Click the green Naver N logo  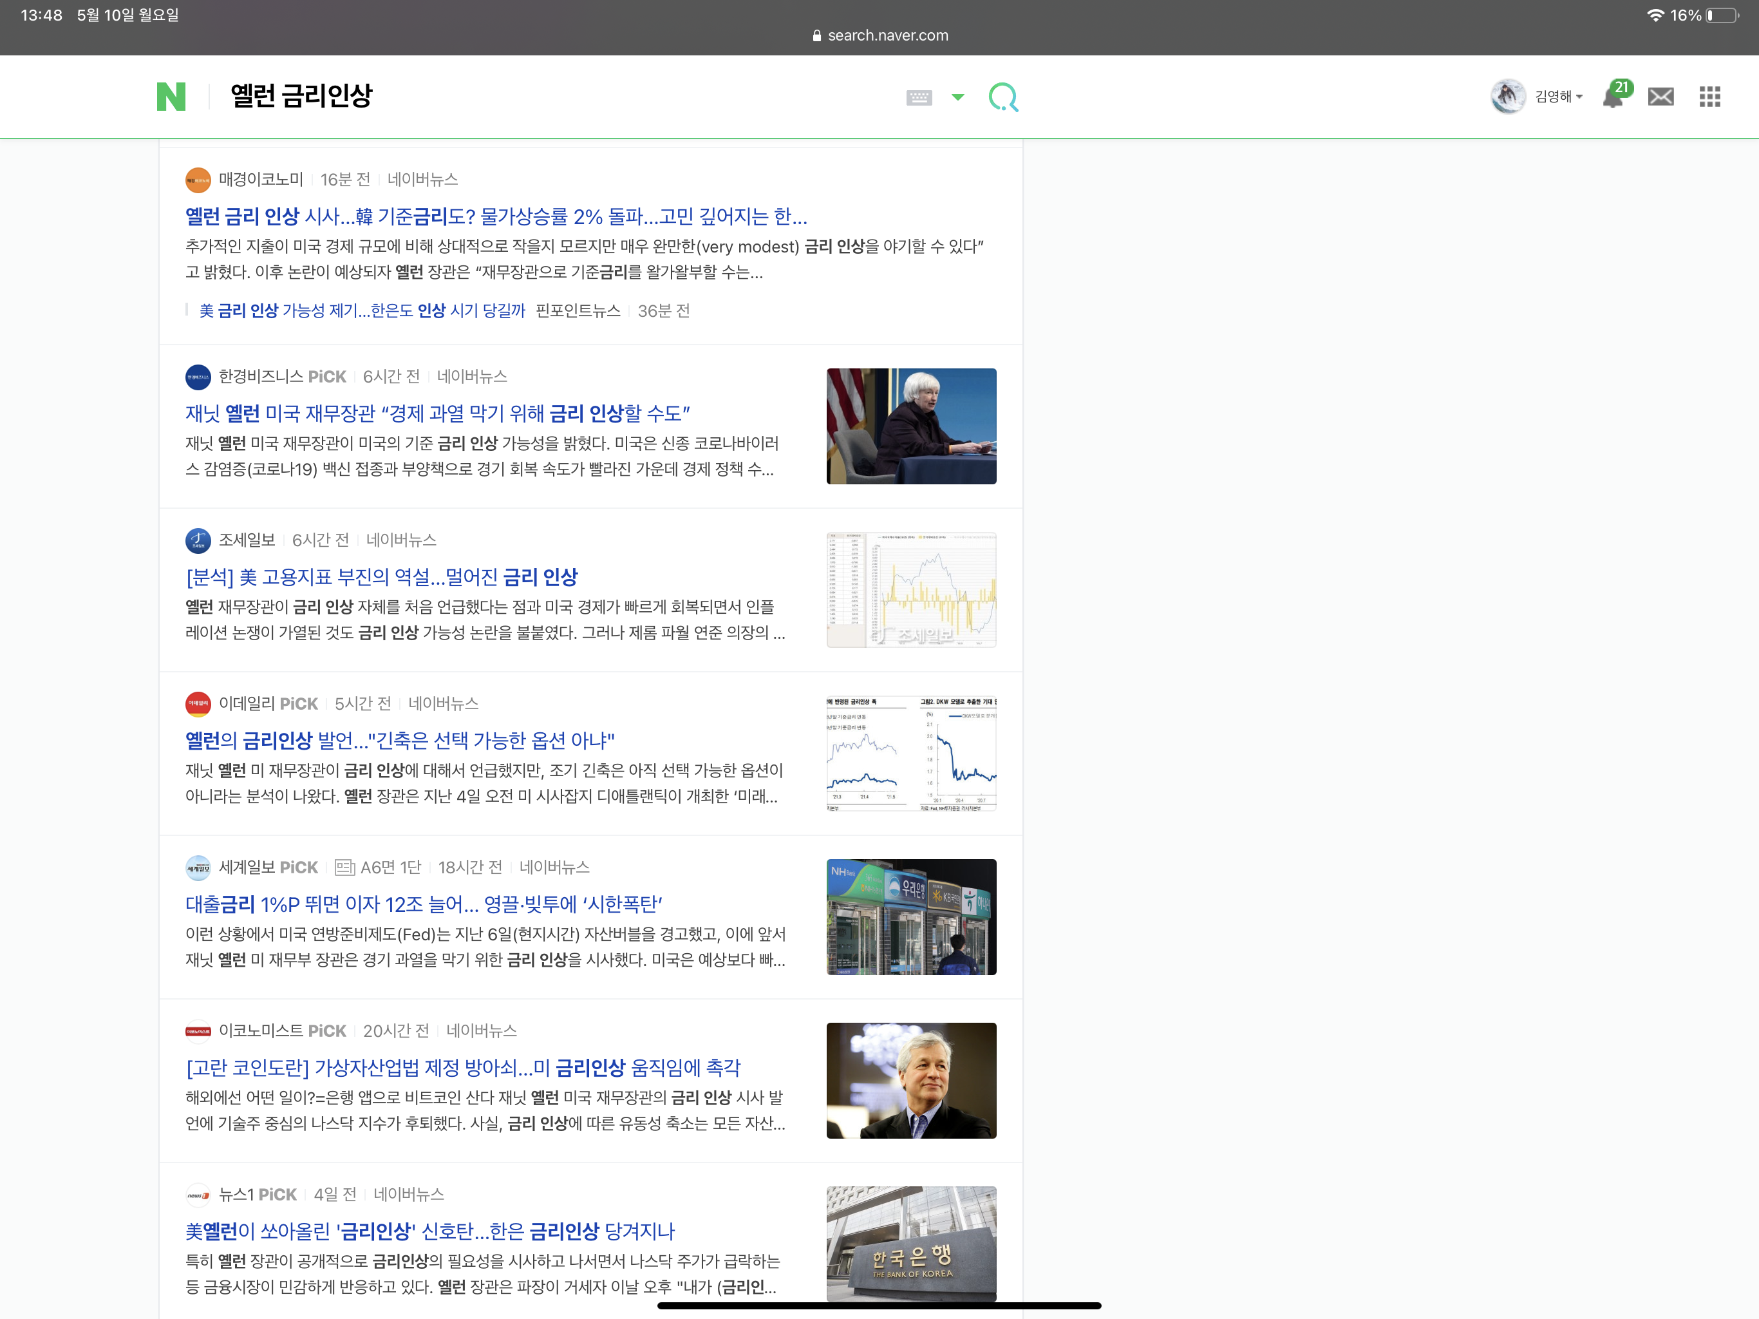click(171, 96)
